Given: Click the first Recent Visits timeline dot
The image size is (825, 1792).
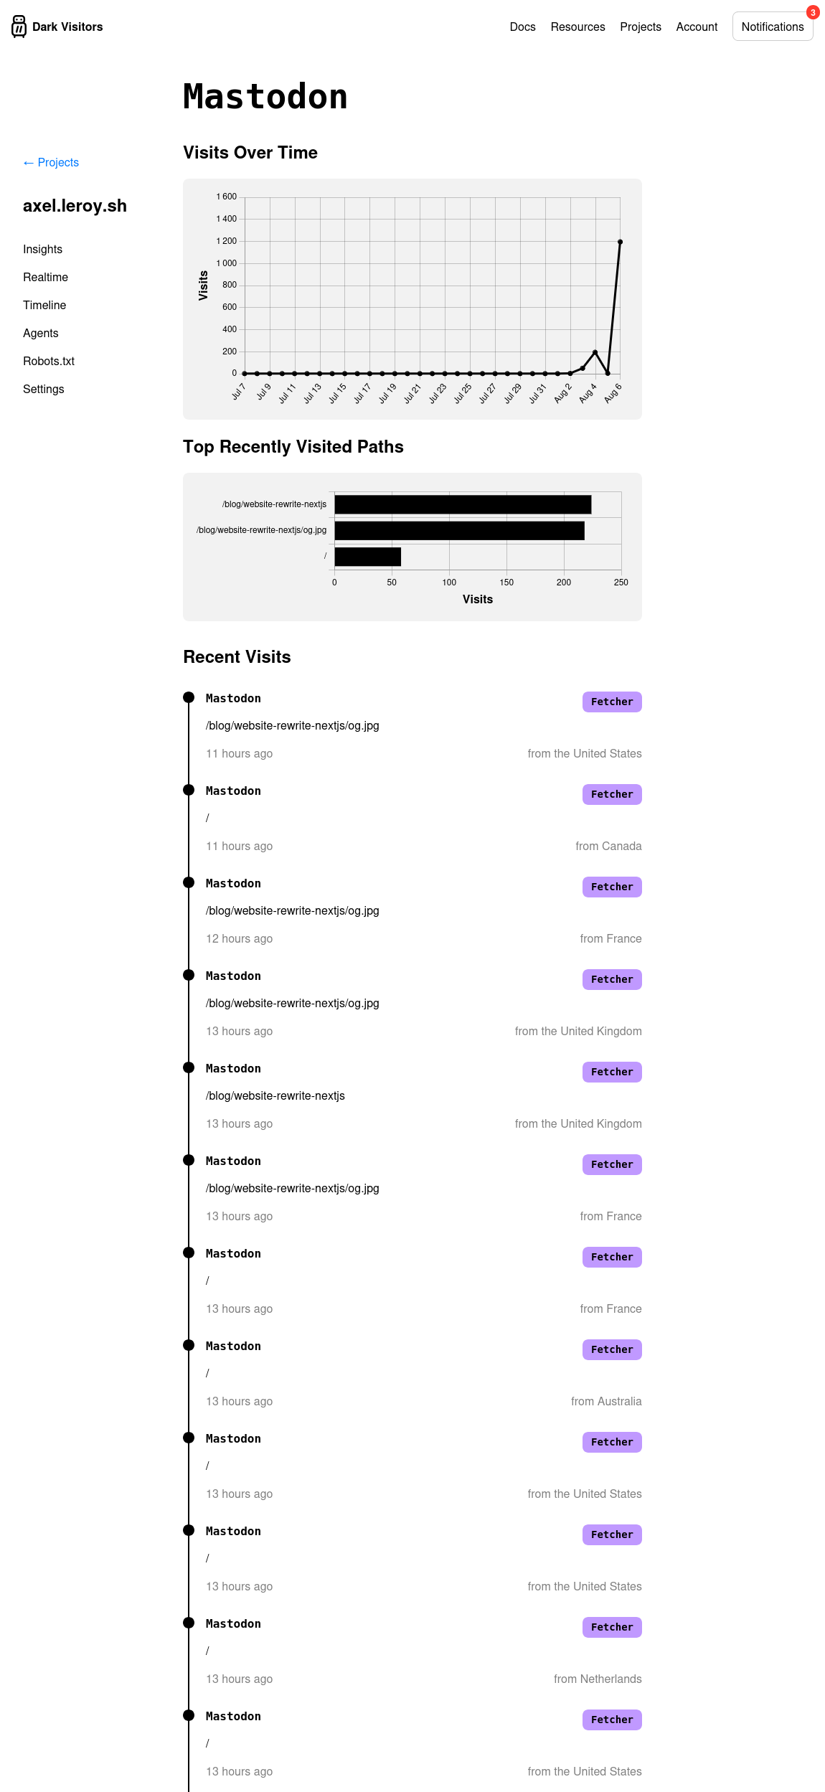Looking at the screenshot, I should click(x=189, y=697).
